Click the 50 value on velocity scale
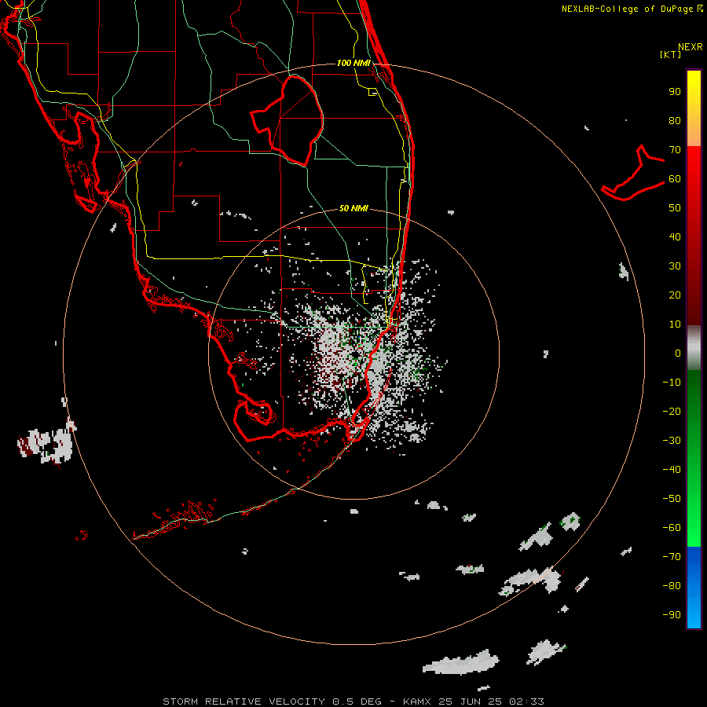This screenshot has height=707, width=707. (675, 208)
